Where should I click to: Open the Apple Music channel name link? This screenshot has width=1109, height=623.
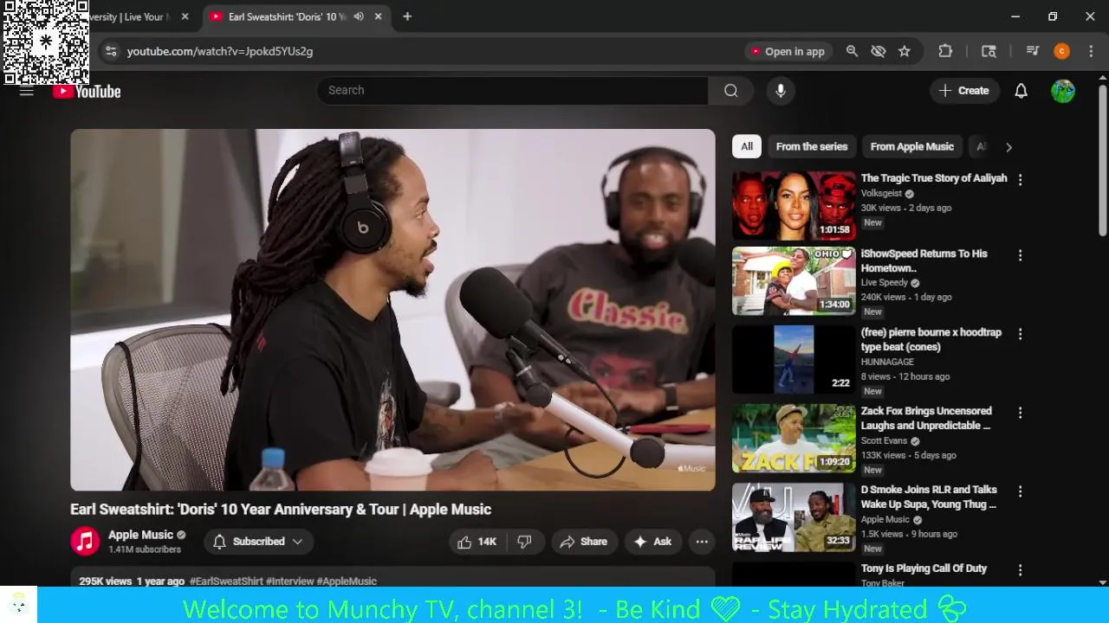[140, 535]
